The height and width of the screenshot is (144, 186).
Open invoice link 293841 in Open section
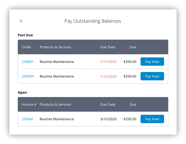click(x=28, y=119)
